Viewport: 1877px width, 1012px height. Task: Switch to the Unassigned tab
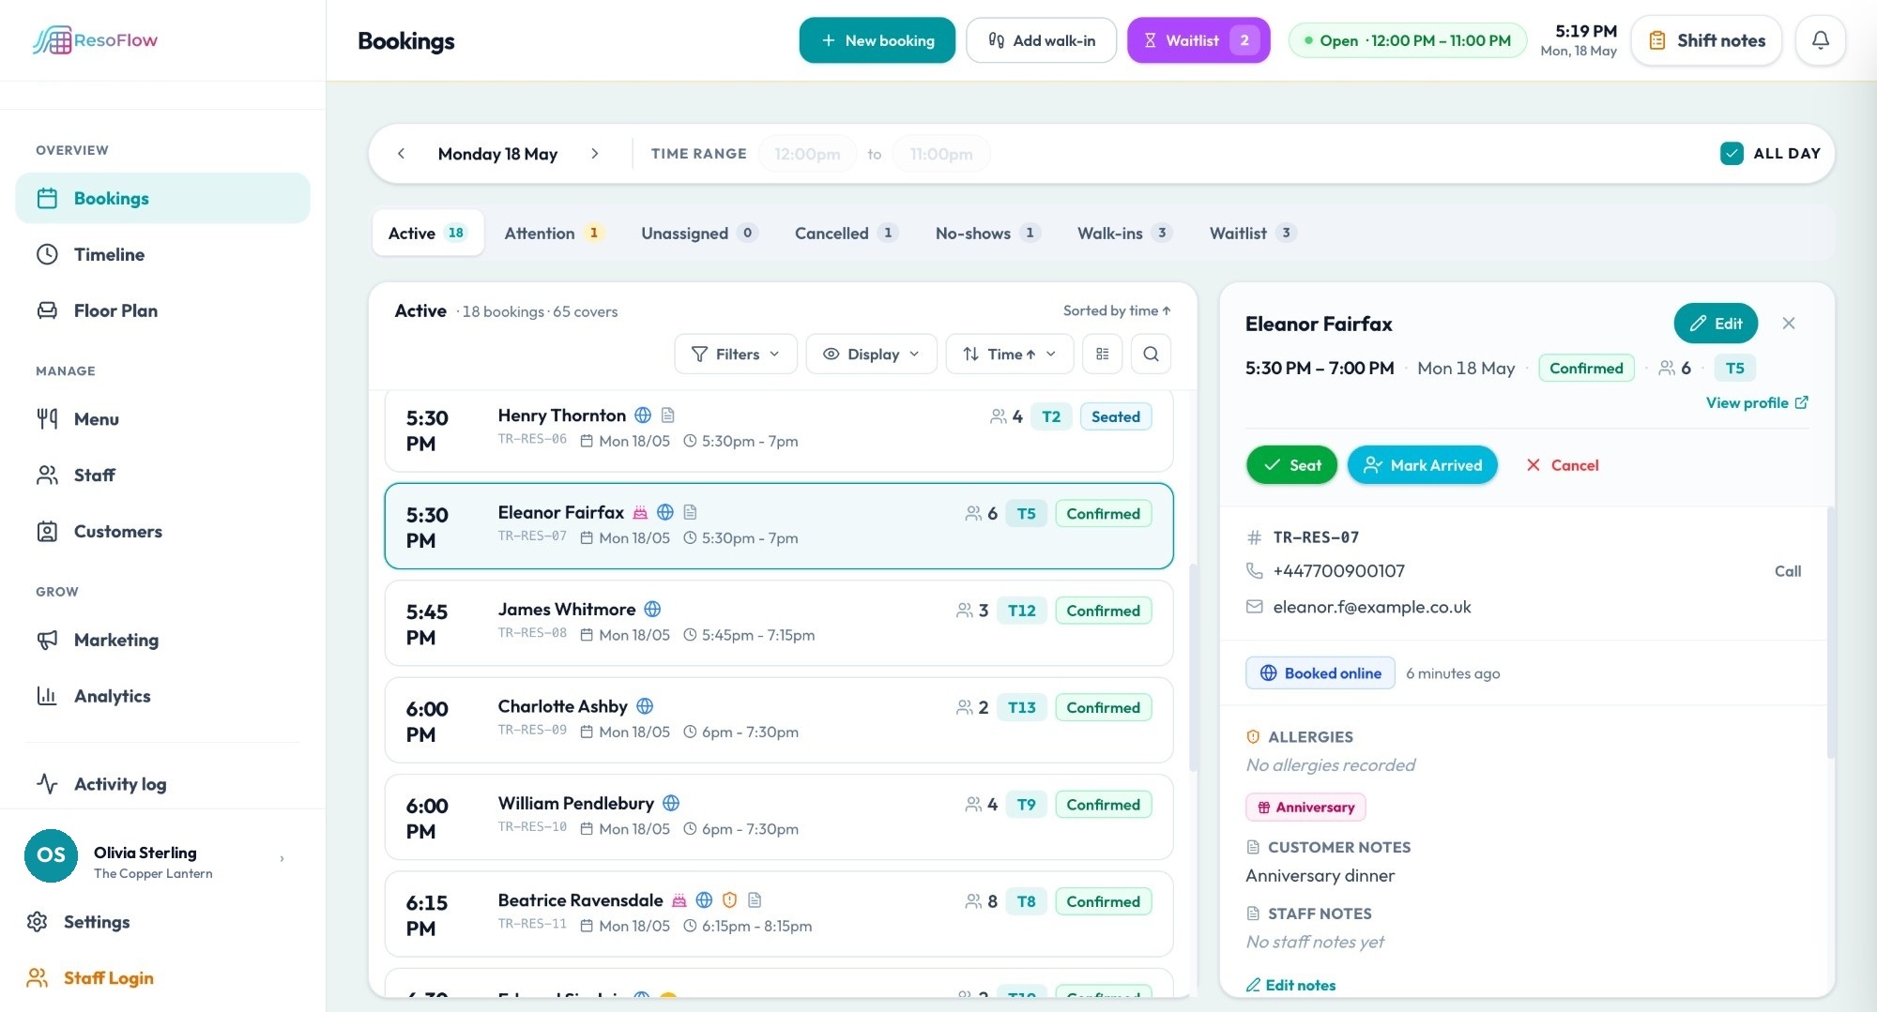point(698,233)
